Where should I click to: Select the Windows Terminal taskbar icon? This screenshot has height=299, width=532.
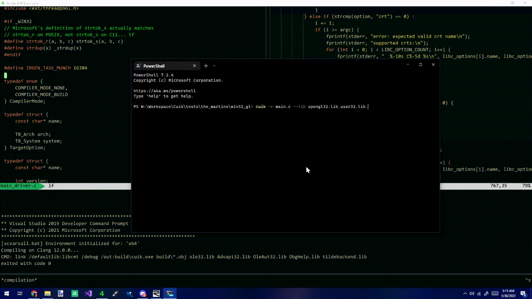pyautogui.click(x=169, y=294)
